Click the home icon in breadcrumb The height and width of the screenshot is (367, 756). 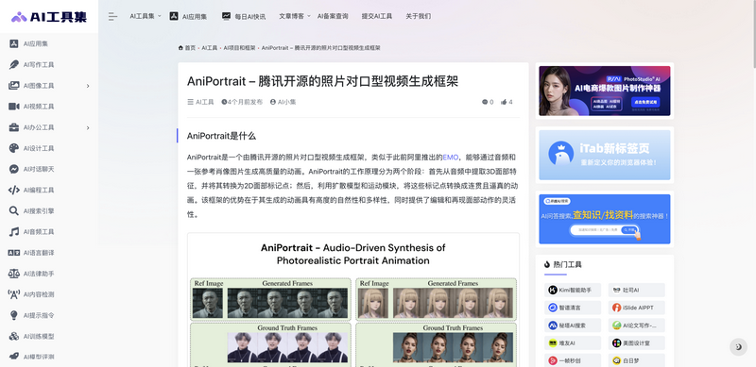click(180, 48)
